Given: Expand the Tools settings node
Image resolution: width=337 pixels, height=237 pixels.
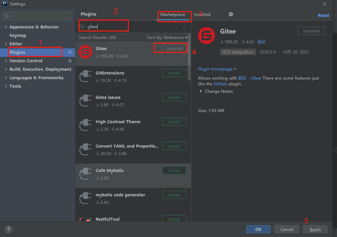Looking at the screenshot, I should tap(6, 86).
